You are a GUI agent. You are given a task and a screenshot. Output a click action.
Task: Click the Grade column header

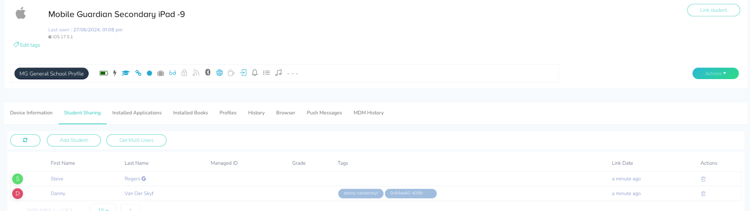[299, 163]
